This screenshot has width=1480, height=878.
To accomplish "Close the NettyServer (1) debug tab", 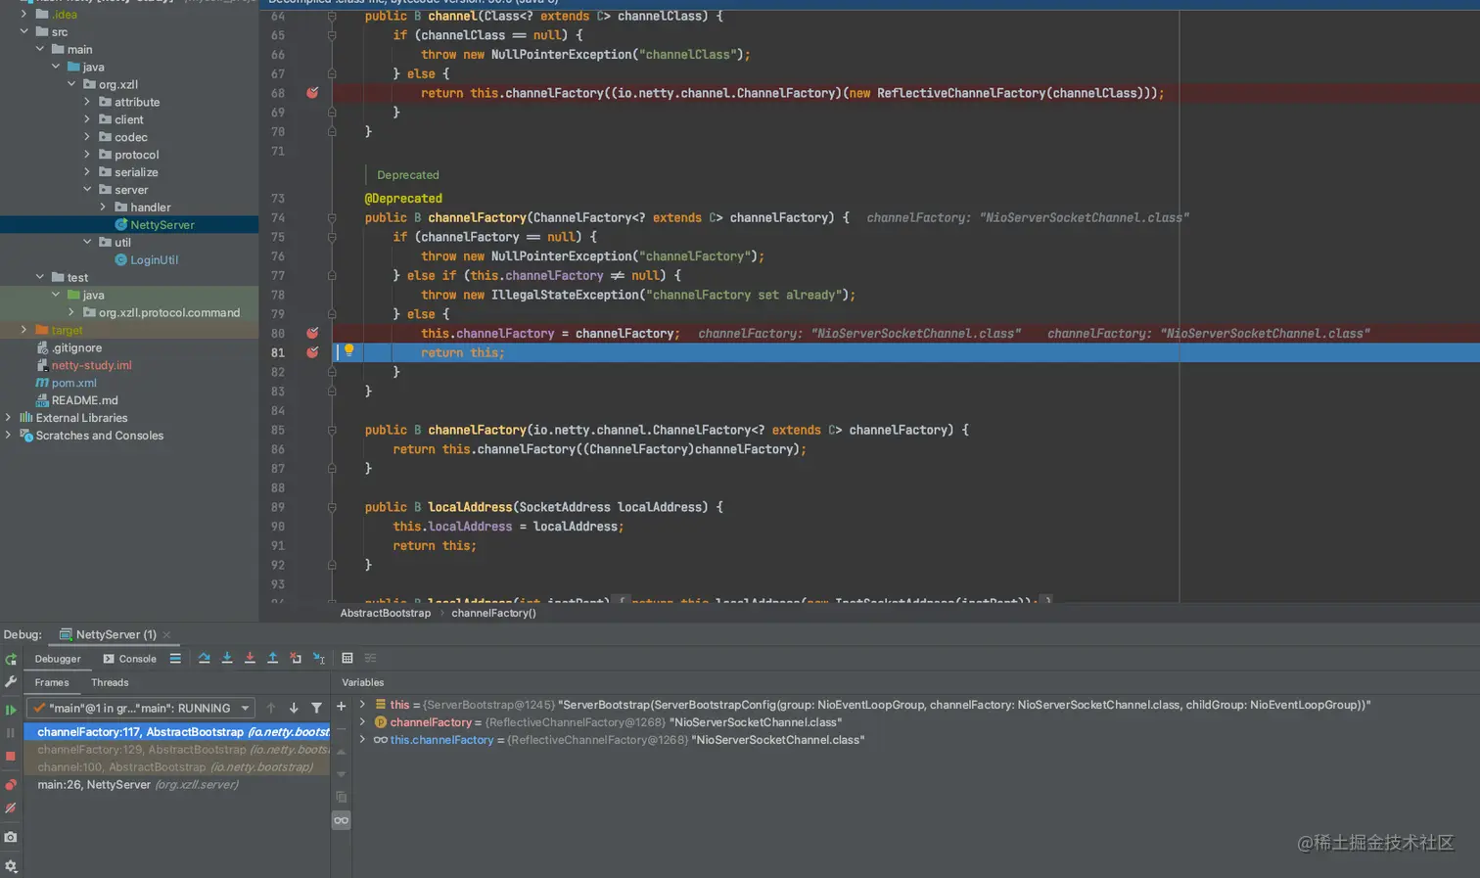I will 167,635.
